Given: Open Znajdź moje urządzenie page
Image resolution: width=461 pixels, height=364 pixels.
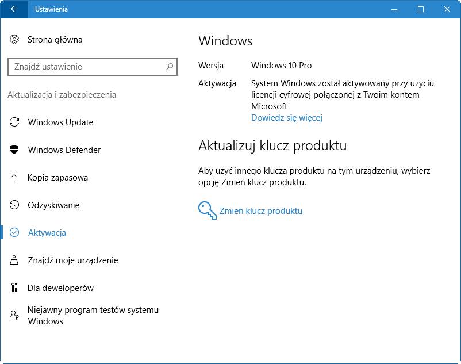Looking at the screenshot, I should coord(73,260).
